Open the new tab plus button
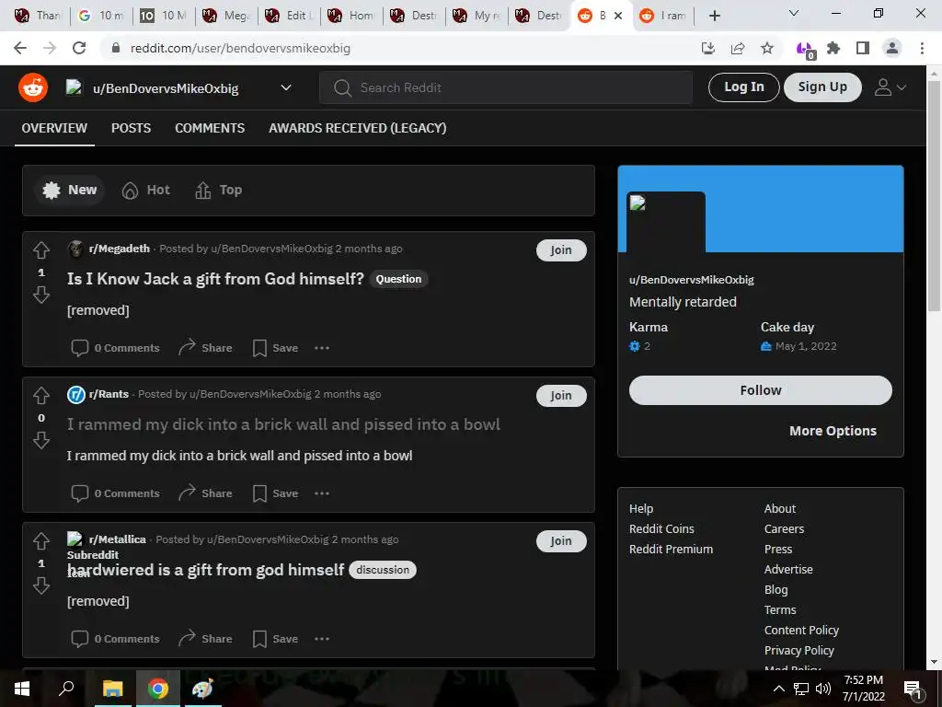Image resolution: width=942 pixels, height=707 pixels. coord(714,16)
